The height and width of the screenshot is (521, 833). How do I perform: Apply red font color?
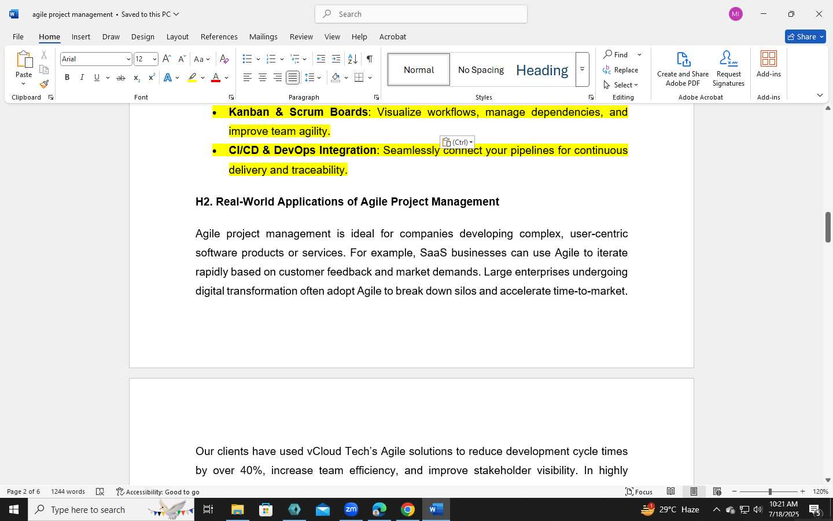pyautogui.click(x=216, y=78)
